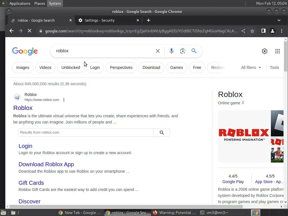Switch to the Settings - Security tab

click(108, 20)
